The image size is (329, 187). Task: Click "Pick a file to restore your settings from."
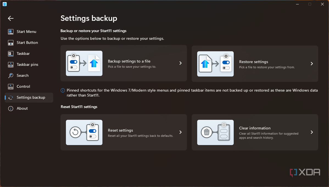click(267, 67)
